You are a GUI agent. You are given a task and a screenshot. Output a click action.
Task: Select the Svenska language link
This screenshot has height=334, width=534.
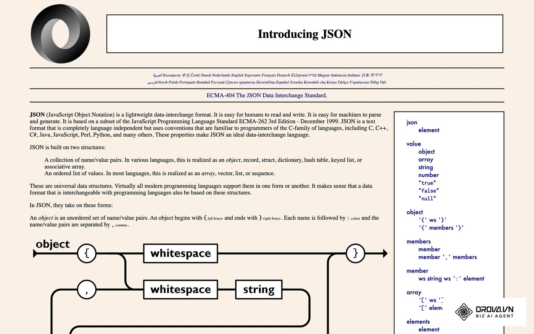pyautogui.click(x=296, y=82)
